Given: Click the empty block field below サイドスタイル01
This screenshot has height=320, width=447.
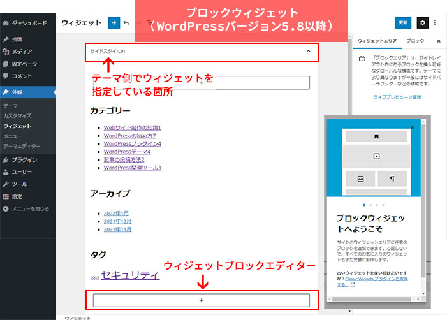Looking at the screenshot, I should [202, 83].
